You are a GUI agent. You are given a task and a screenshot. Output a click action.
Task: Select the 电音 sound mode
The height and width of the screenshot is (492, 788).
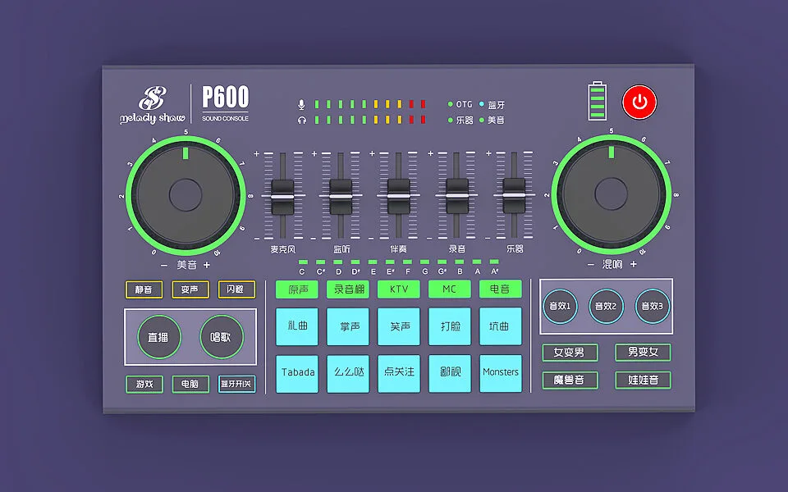499,289
